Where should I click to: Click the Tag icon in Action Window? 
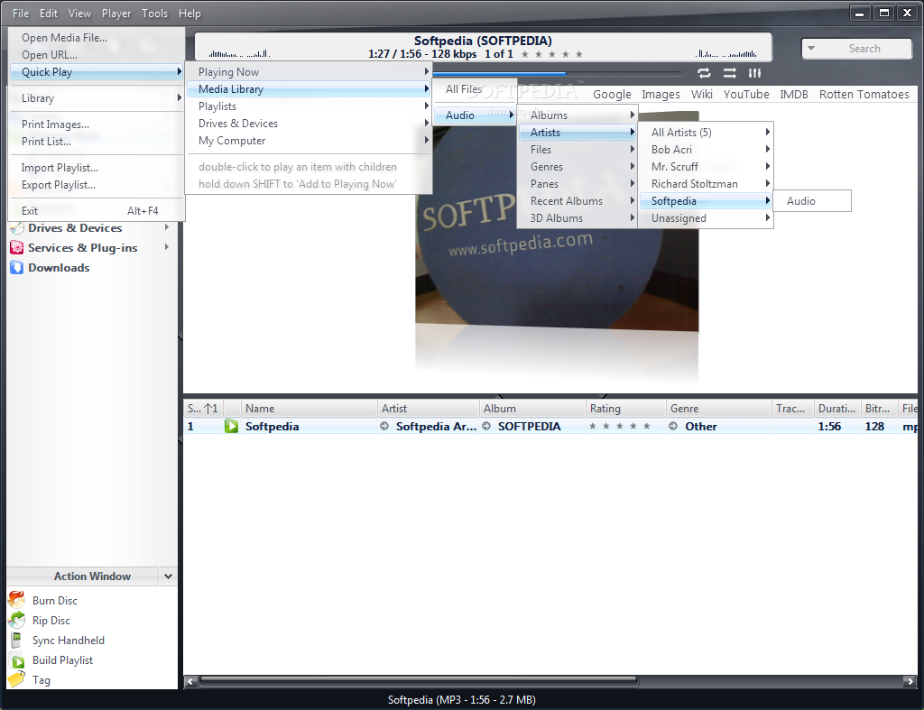[16, 679]
